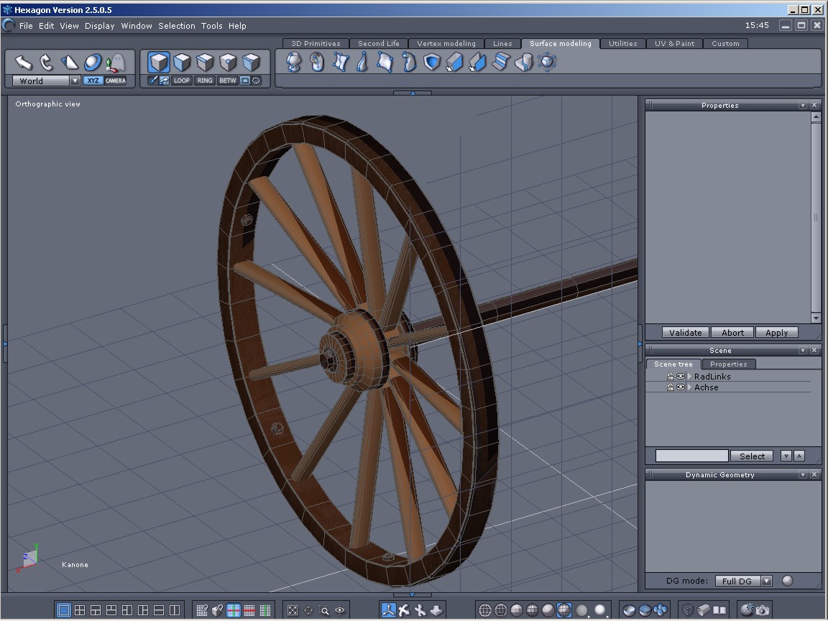Switch to single viewport layout
This screenshot has height=621, width=828.
click(x=63, y=610)
